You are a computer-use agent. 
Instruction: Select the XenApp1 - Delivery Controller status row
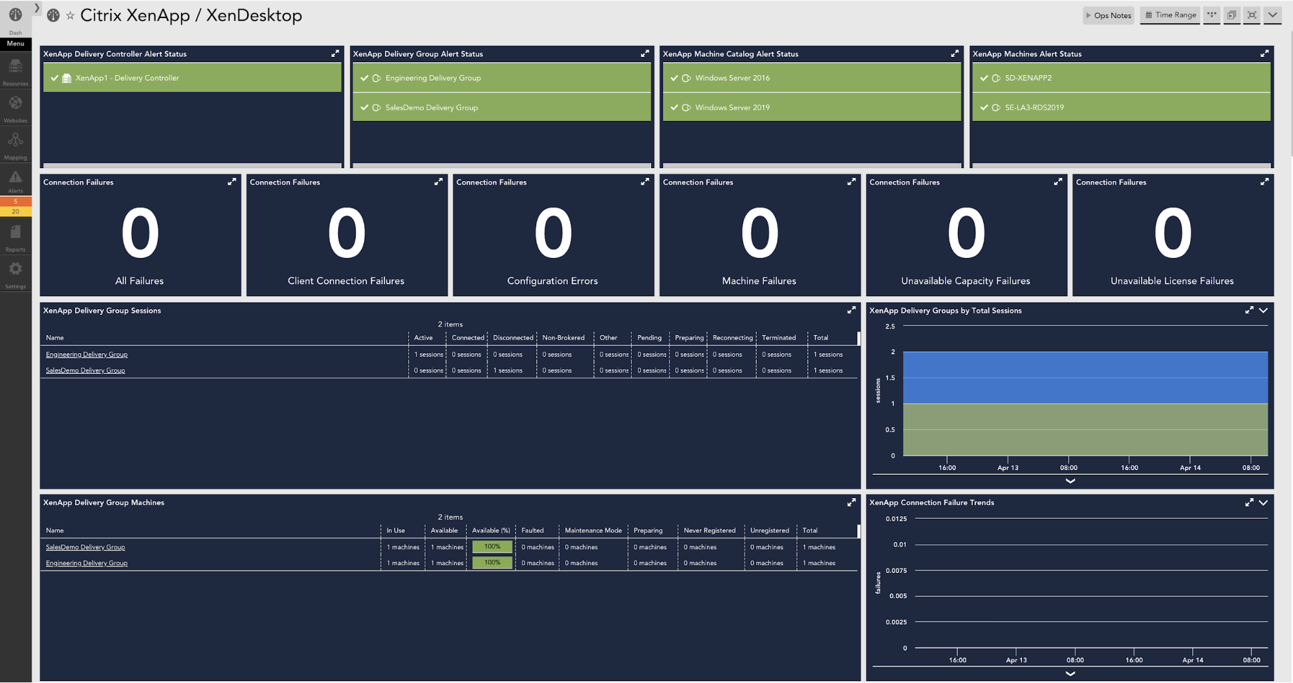coord(192,78)
